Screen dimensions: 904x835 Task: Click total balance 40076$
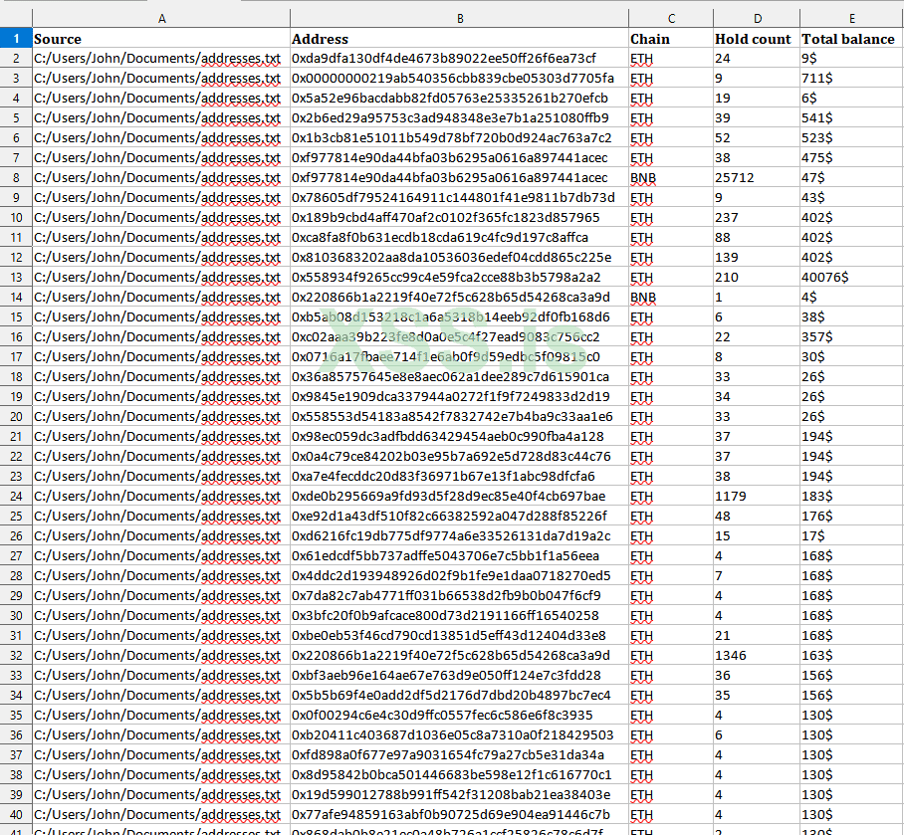pos(851,278)
